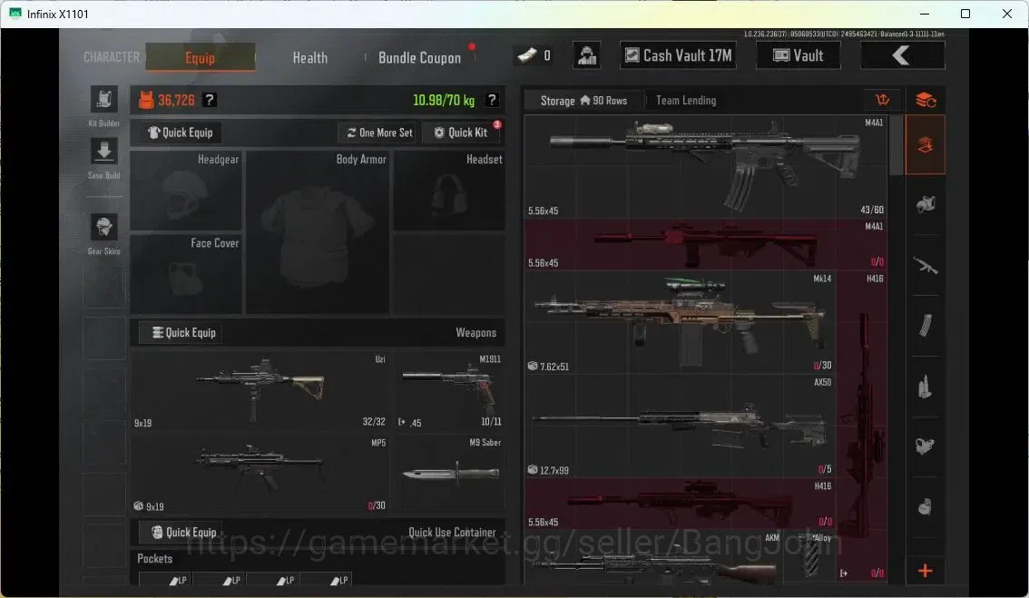Click Quick Equip above gear slots
Screen dimensions: 1029x598
click(180, 132)
